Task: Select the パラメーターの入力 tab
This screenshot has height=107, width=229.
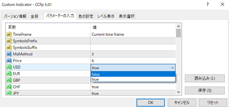Action: pos(60,16)
